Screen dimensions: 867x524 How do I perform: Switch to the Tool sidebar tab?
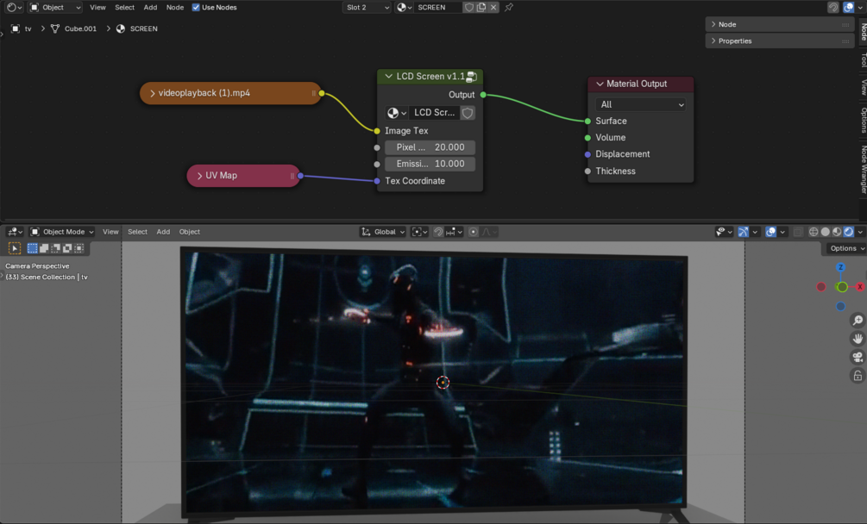864,59
